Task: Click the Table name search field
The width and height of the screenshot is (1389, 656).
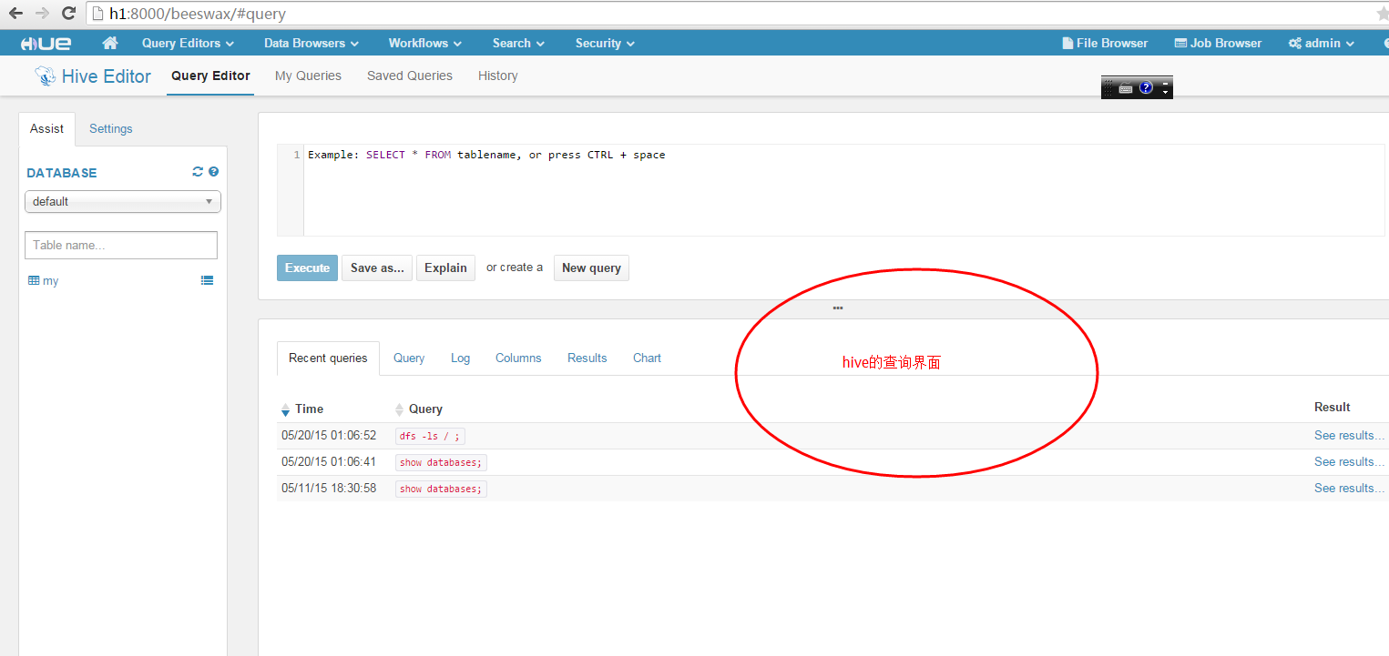Action: [x=121, y=246]
